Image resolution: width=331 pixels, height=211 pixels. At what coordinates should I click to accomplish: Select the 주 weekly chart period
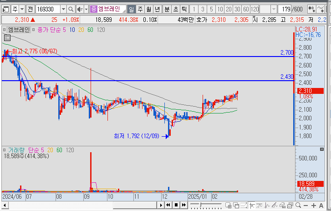[x=140, y=9]
